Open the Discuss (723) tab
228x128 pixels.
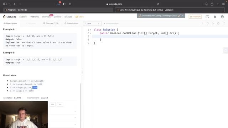51,23
